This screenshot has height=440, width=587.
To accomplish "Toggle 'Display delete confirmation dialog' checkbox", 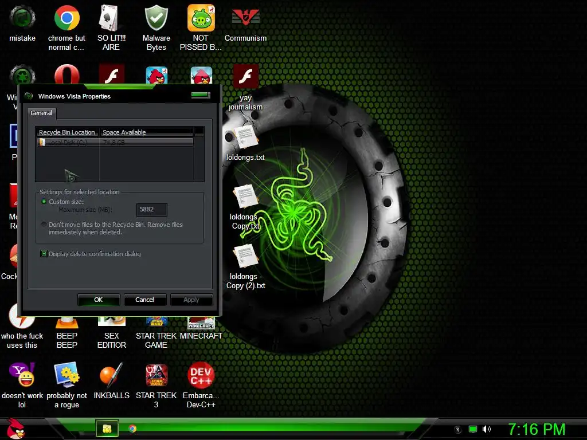I will (44, 254).
